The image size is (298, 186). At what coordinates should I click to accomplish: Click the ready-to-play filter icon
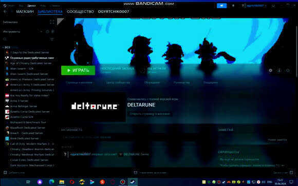click(53, 31)
